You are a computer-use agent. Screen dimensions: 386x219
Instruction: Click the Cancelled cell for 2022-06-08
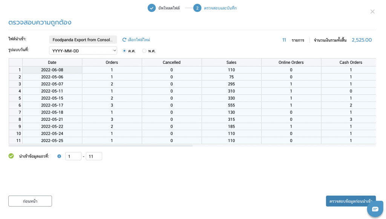pyautogui.click(x=172, y=70)
